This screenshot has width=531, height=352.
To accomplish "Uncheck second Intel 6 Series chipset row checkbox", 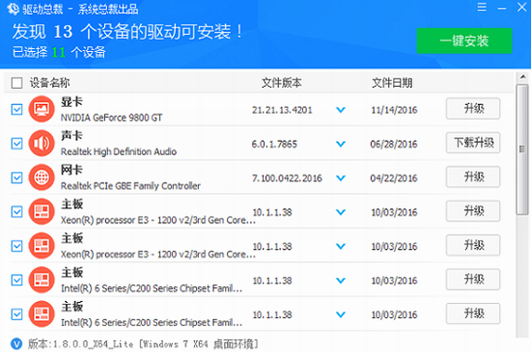I will click(17, 314).
